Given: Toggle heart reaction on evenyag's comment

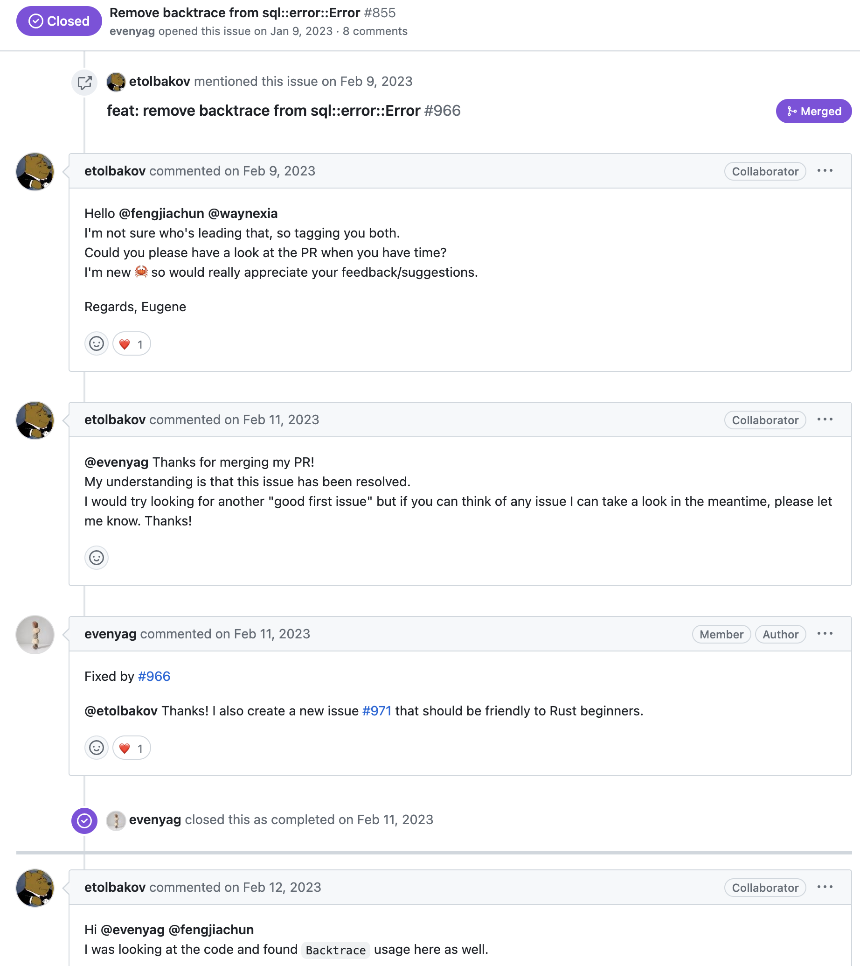Looking at the screenshot, I should click(x=132, y=748).
